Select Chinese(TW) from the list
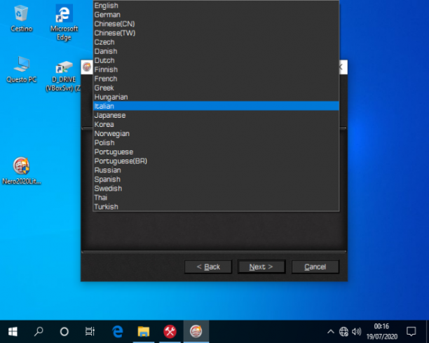 [x=216, y=33]
